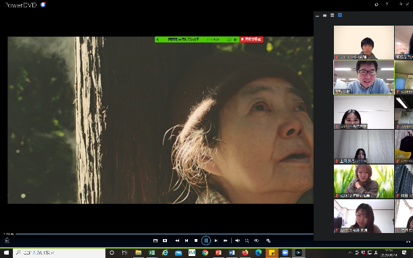
Task: Go back using the circular arrow icon
Action: [x=7, y=240]
